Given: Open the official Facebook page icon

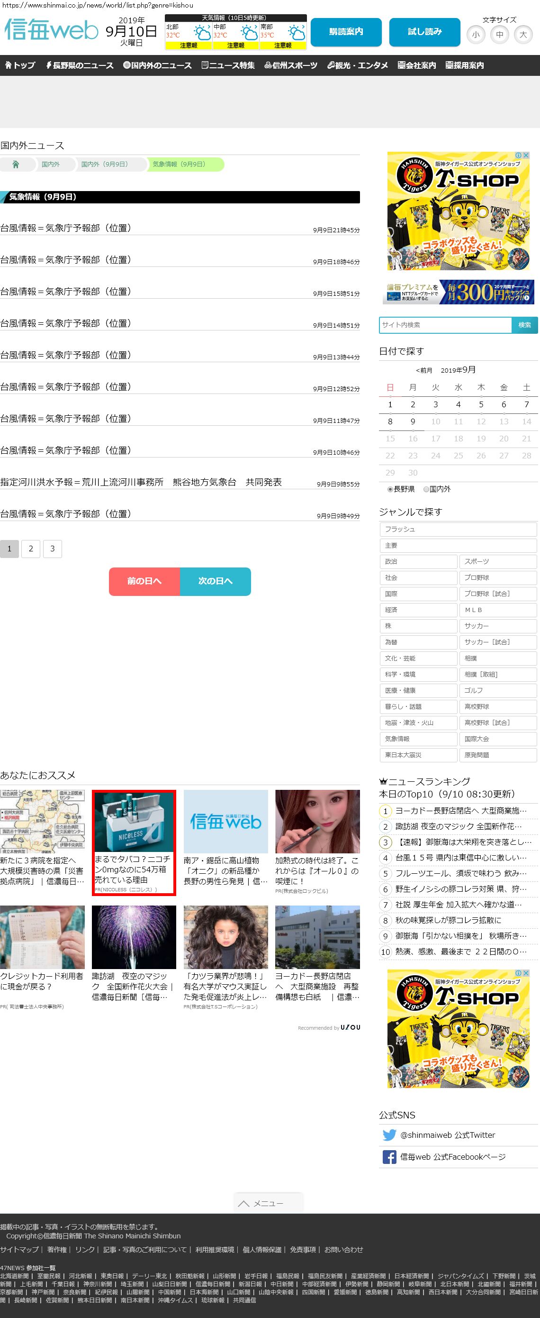Looking at the screenshot, I should point(389,1157).
